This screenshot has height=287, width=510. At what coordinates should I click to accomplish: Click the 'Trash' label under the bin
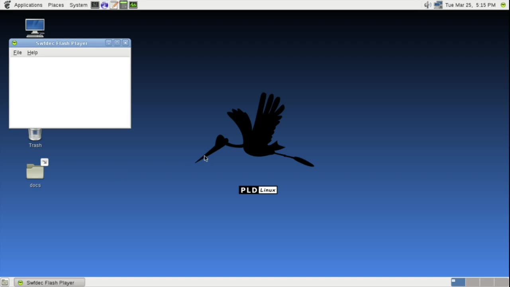click(35, 145)
